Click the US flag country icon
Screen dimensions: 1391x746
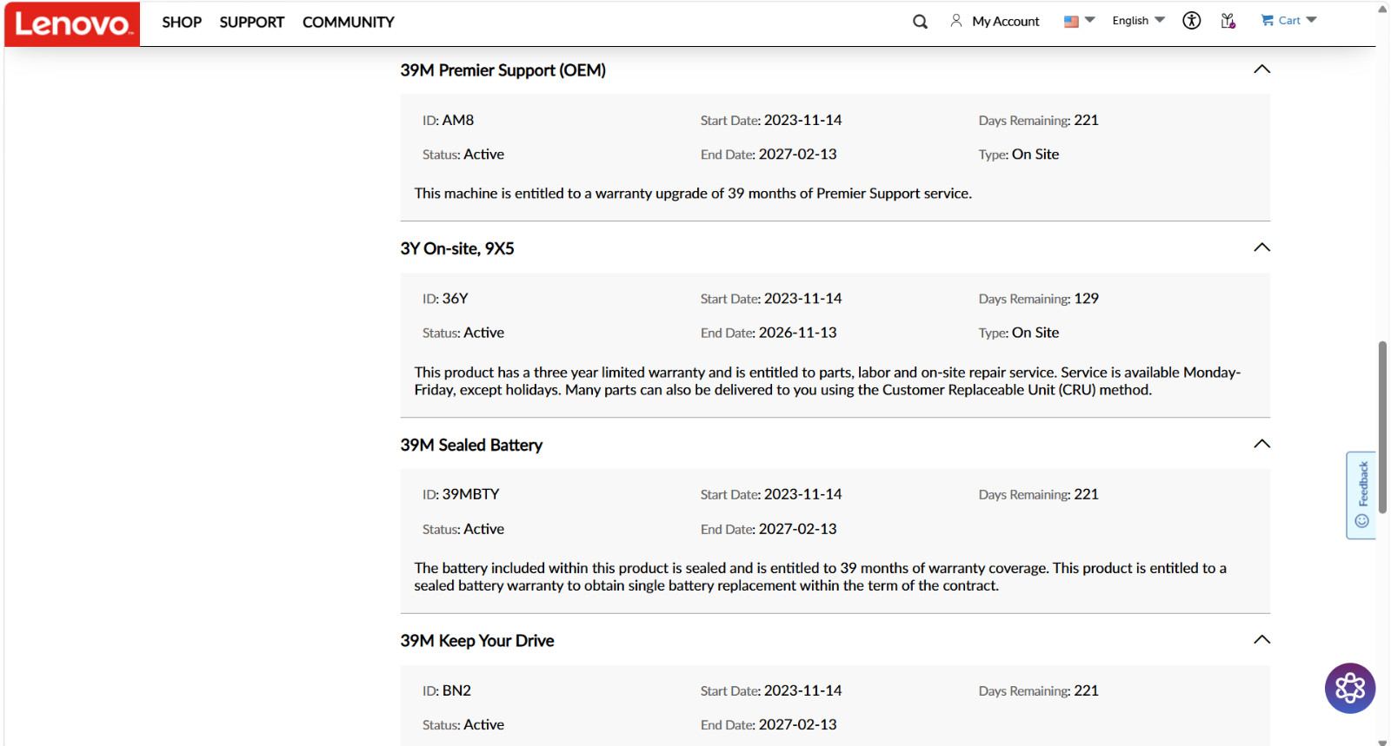click(x=1071, y=22)
